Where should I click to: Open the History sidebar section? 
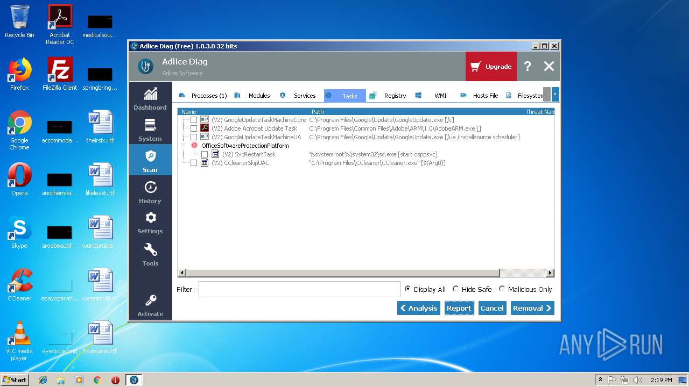(150, 191)
